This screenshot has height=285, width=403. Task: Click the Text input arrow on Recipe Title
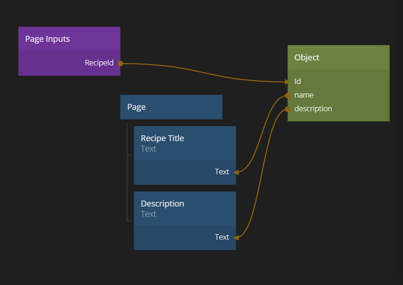pos(236,172)
